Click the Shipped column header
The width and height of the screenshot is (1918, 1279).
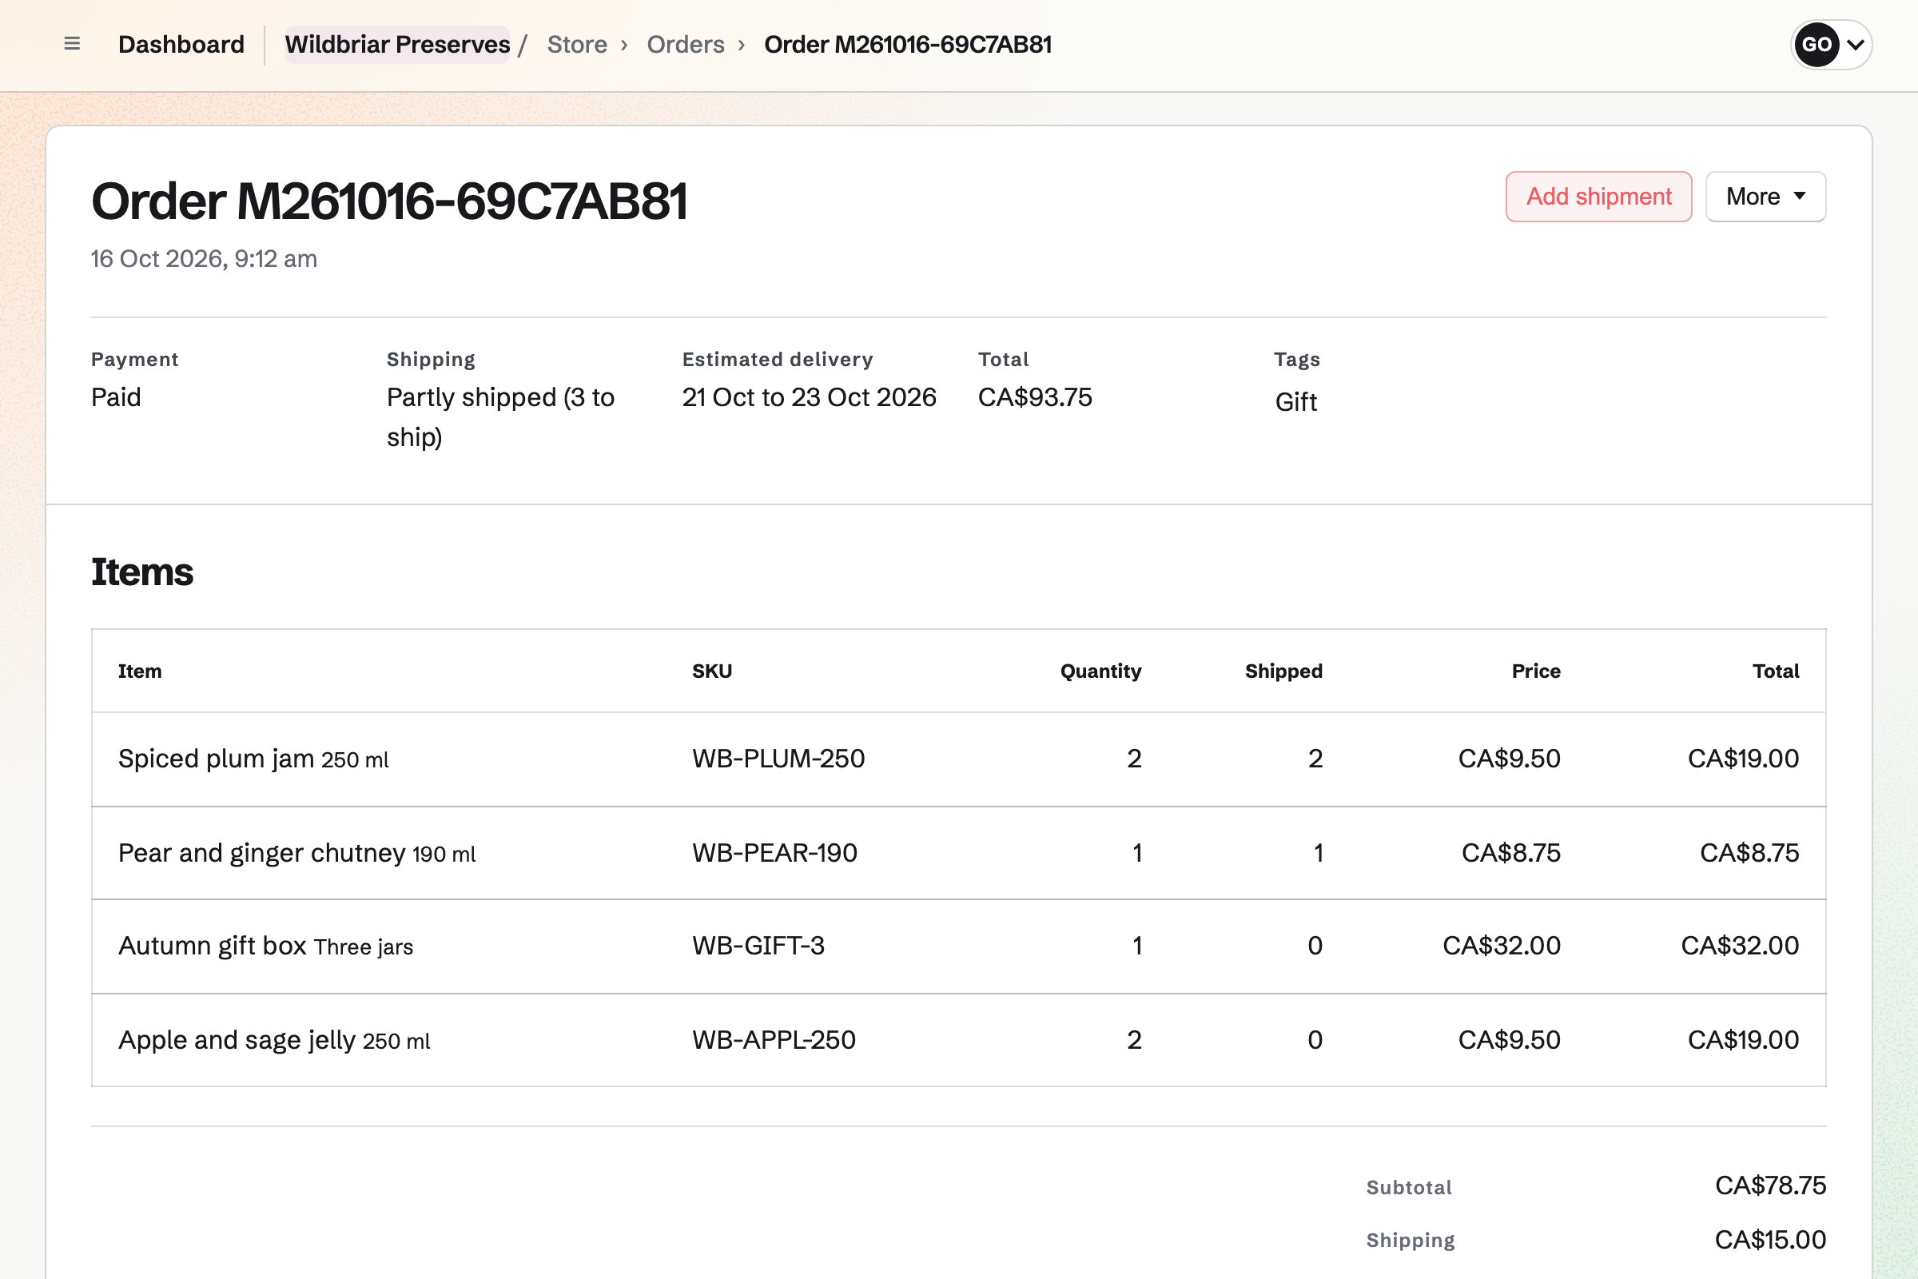pyautogui.click(x=1283, y=671)
